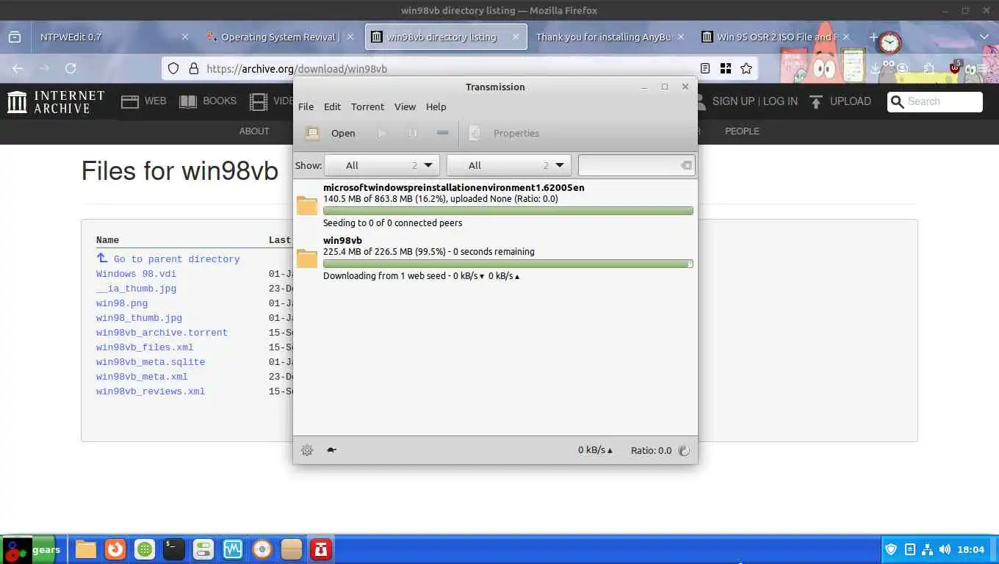Bookmark this page with star icon
The width and height of the screenshot is (999, 564).
tap(746, 68)
